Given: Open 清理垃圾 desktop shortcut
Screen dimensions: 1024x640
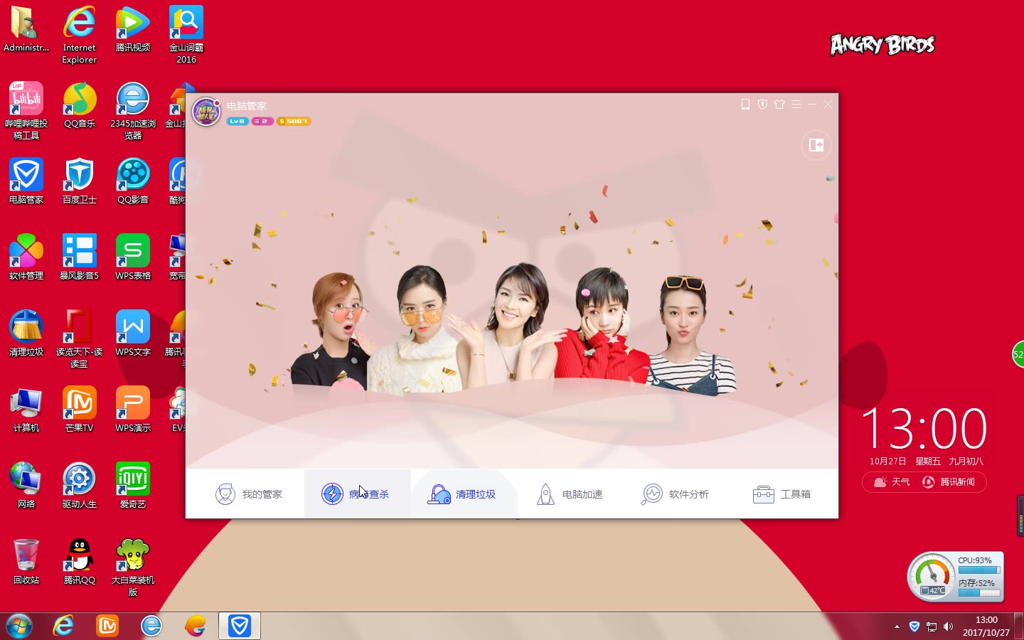Looking at the screenshot, I should (26, 334).
